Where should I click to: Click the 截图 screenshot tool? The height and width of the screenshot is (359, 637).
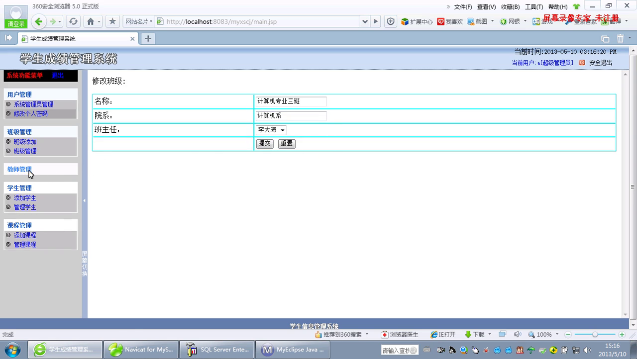(477, 21)
